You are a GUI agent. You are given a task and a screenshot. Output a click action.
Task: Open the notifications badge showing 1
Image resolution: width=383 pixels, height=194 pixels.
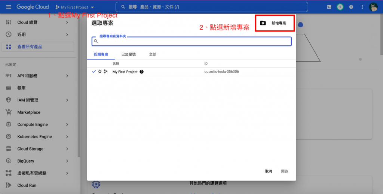coord(340,7)
